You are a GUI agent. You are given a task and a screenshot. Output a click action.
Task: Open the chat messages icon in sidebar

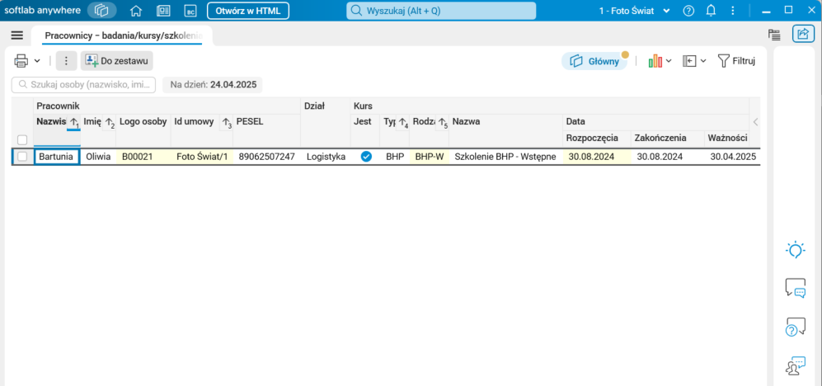(x=796, y=288)
